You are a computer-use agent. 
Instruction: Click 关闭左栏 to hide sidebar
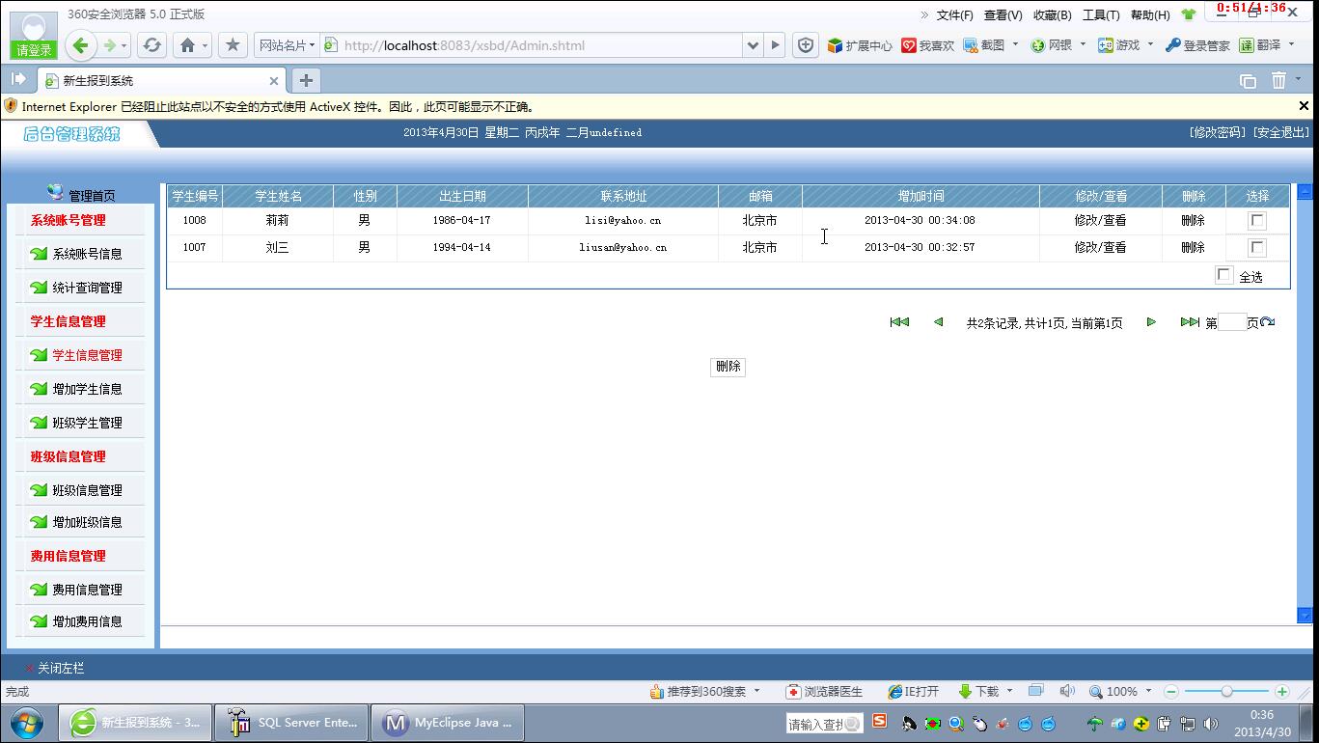(x=60, y=668)
